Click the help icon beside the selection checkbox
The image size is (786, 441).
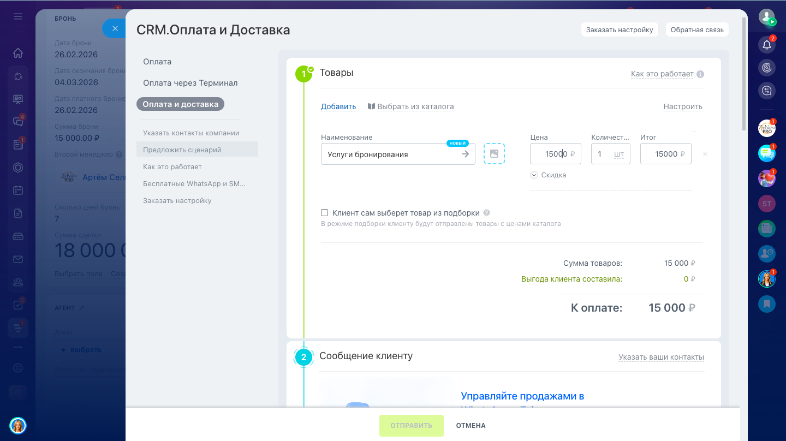486,213
